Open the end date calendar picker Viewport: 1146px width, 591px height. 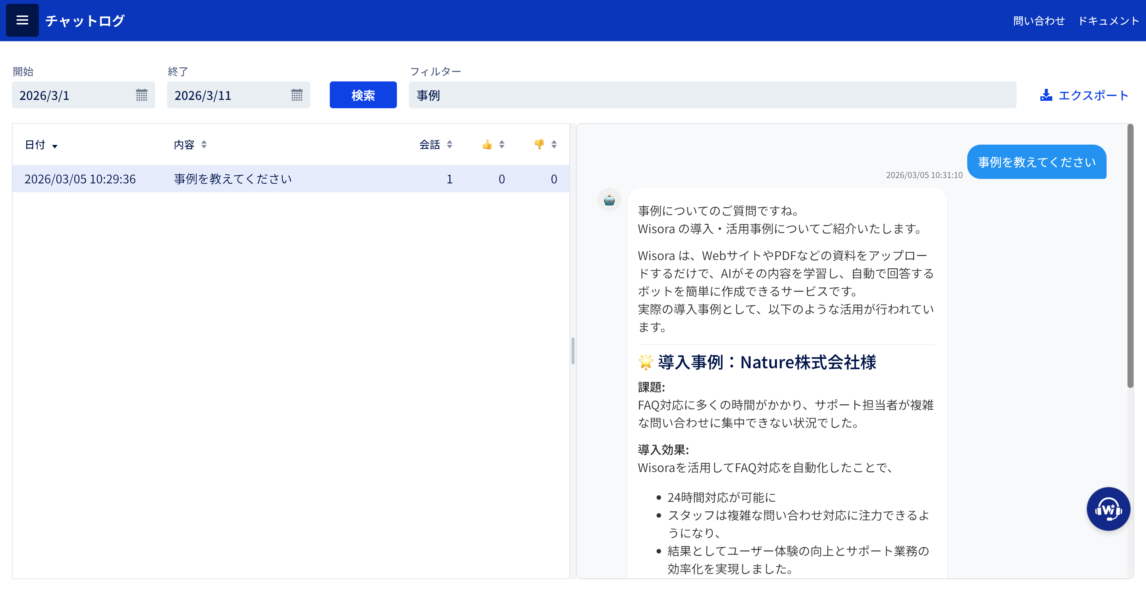tap(297, 95)
